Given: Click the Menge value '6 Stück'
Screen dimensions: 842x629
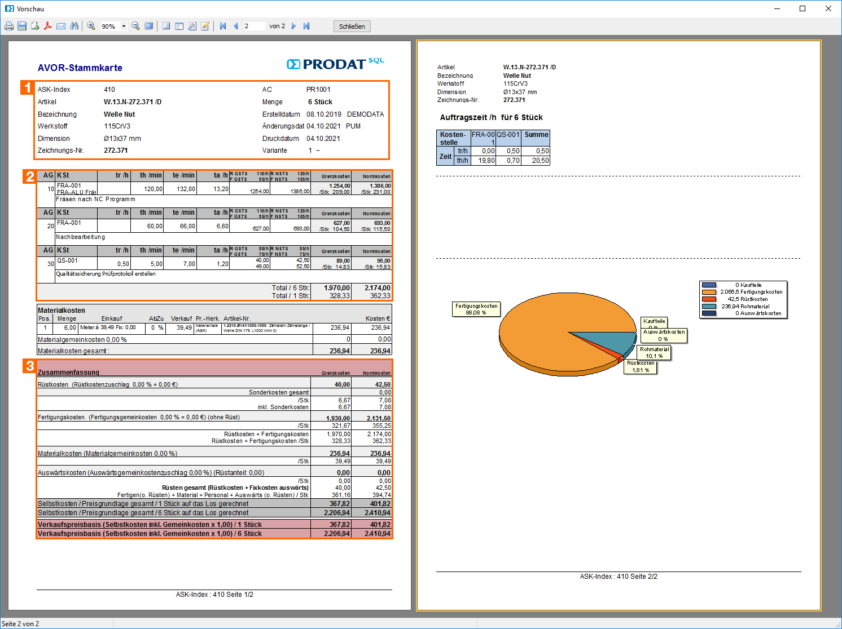Looking at the screenshot, I should click(320, 102).
